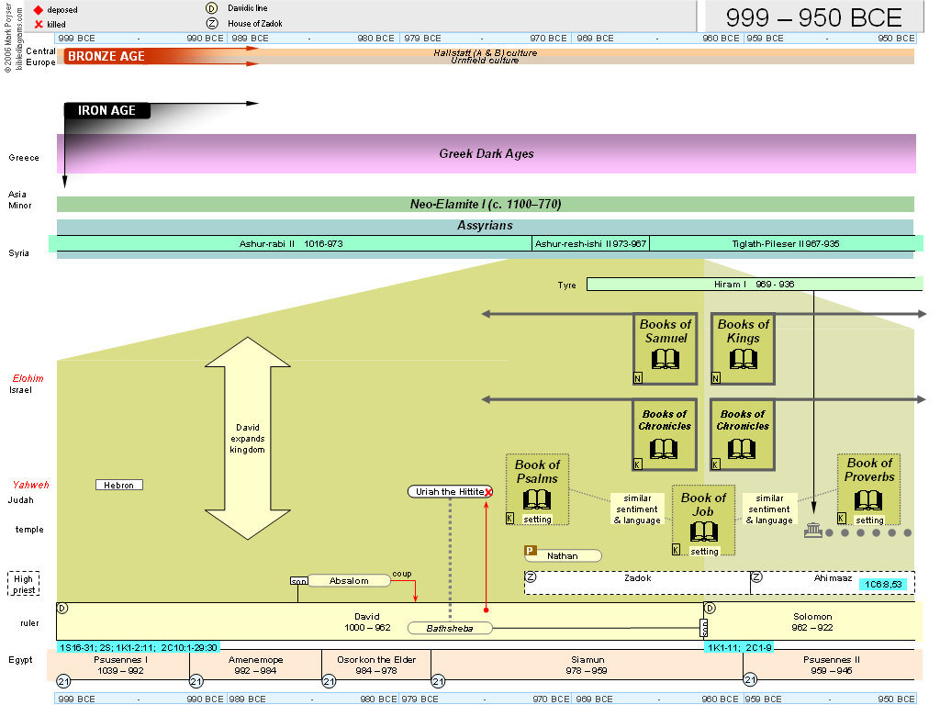Open the 1C6:8,53 scripture reference
The height and width of the screenshot is (705, 940).
(x=885, y=584)
